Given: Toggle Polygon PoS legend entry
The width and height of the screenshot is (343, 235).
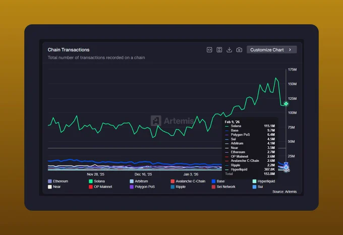Looking at the screenshot, I should pyautogui.click(x=142, y=187).
